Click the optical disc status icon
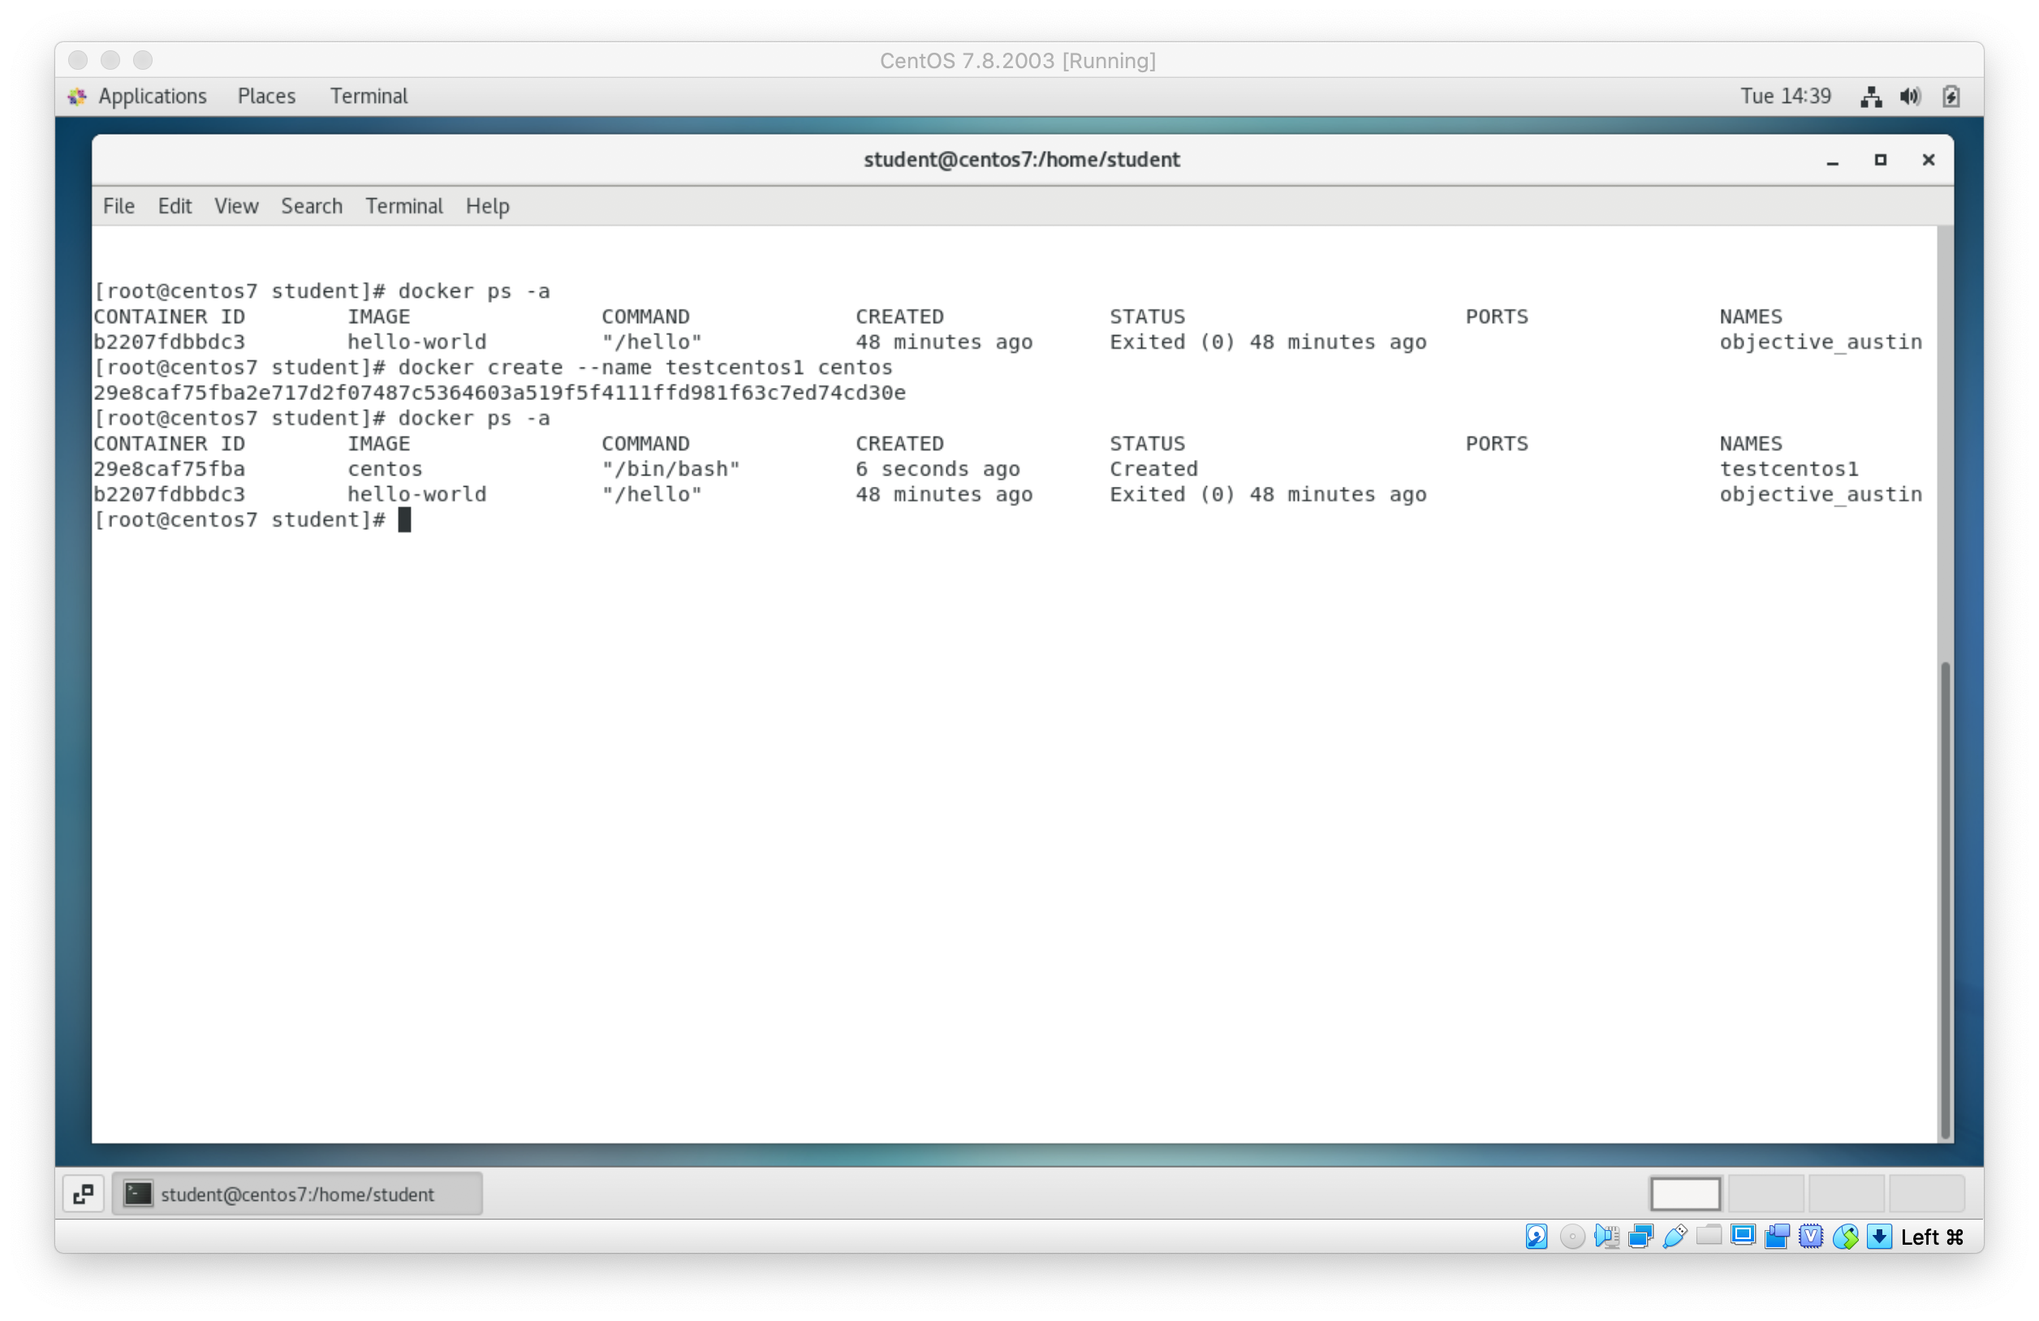The image size is (2039, 1321). tap(1571, 1236)
